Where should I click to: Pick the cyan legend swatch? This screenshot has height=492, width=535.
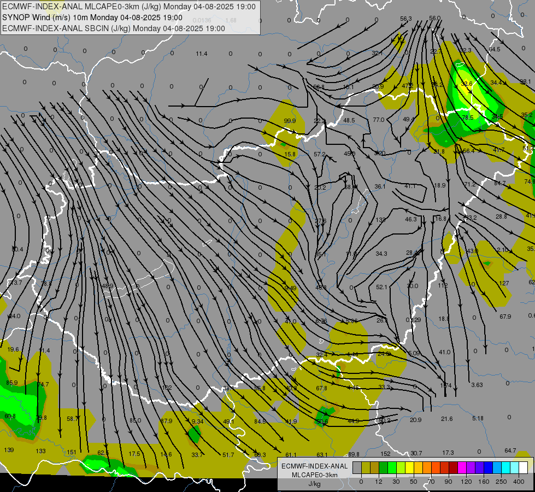point(505,468)
